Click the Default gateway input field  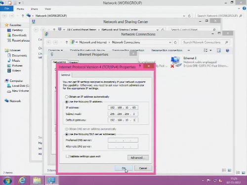click(123, 120)
